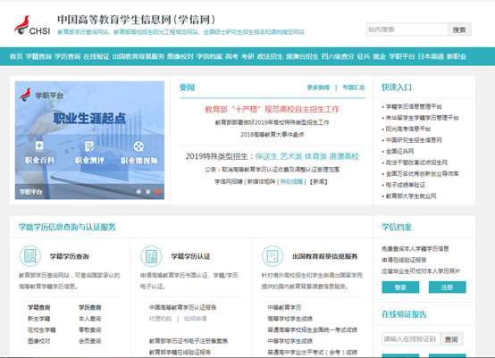Open 新职业 in the navigation bar
This screenshot has width=495, height=358.
pyautogui.click(x=457, y=56)
